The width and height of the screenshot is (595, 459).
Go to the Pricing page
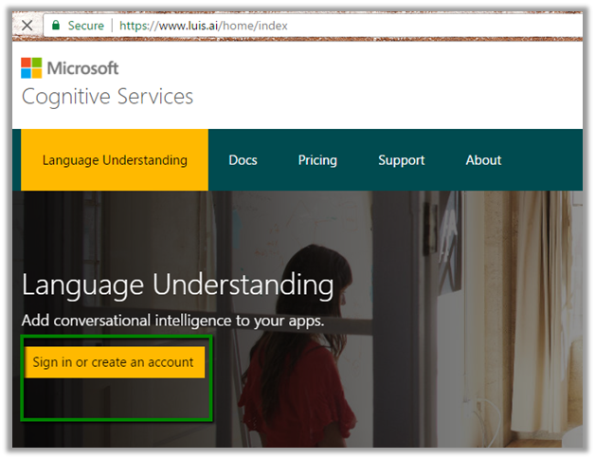coord(317,160)
